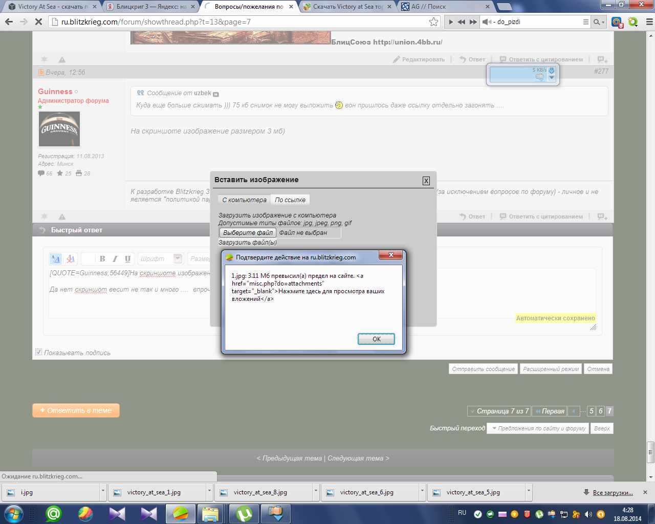655x524 pixels.
Task: Toggle italic formatting in quick reply
Action: point(115,258)
